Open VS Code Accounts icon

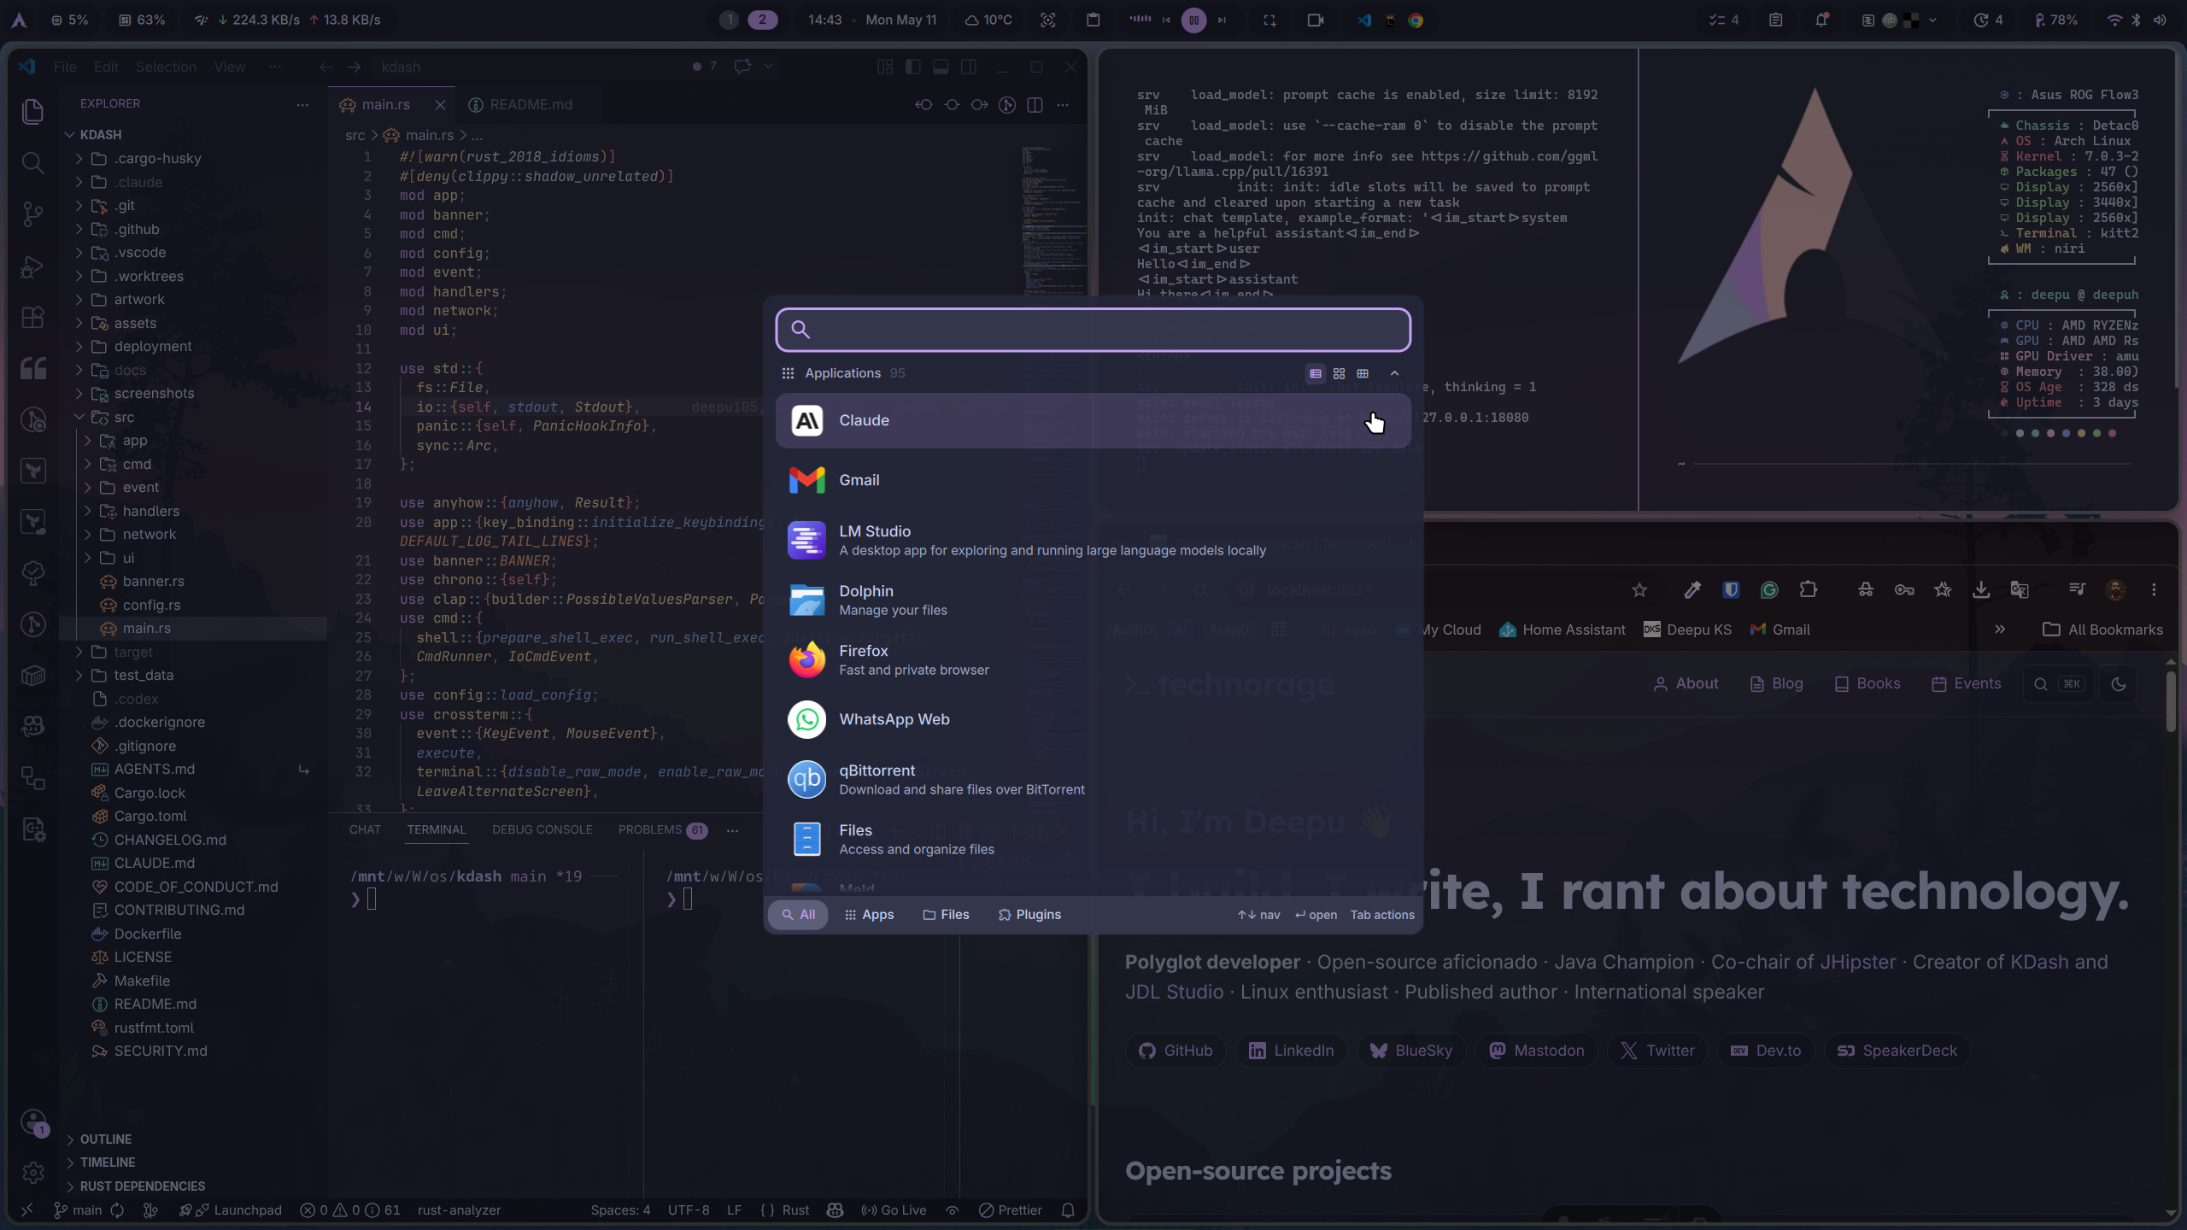tap(32, 1122)
